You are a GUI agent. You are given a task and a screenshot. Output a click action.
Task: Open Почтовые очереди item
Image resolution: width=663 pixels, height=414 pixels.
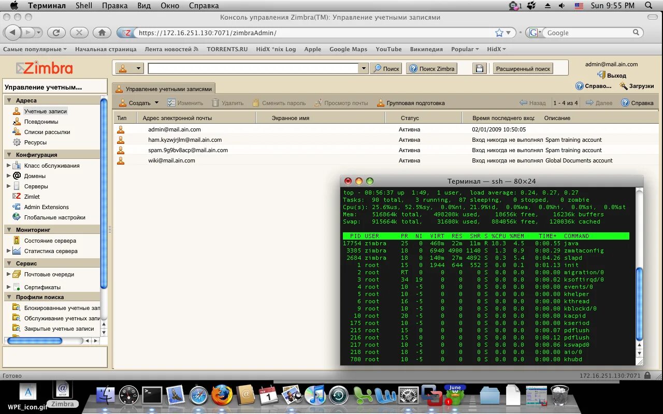[49, 274]
